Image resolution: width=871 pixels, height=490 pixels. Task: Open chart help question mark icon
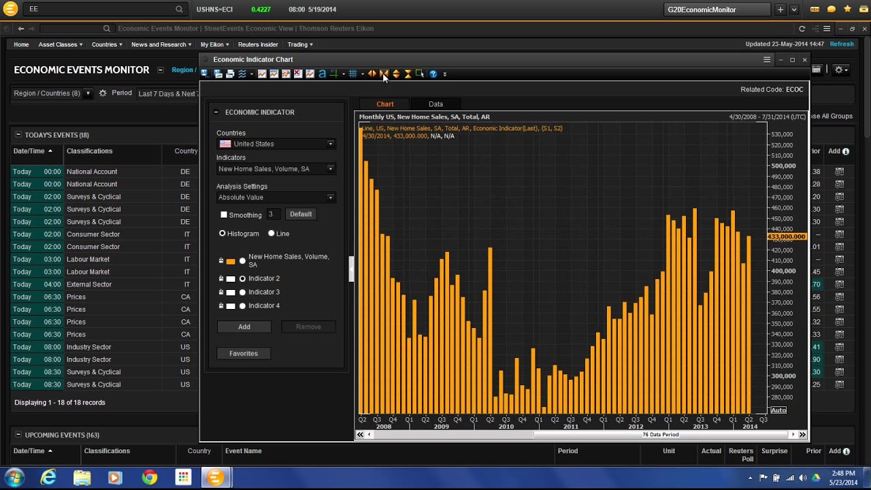tap(433, 73)
